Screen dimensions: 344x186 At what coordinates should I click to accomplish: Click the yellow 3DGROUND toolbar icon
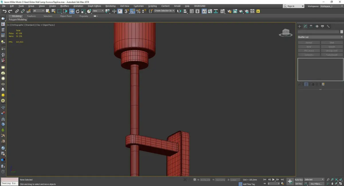[x=258, y=11]
